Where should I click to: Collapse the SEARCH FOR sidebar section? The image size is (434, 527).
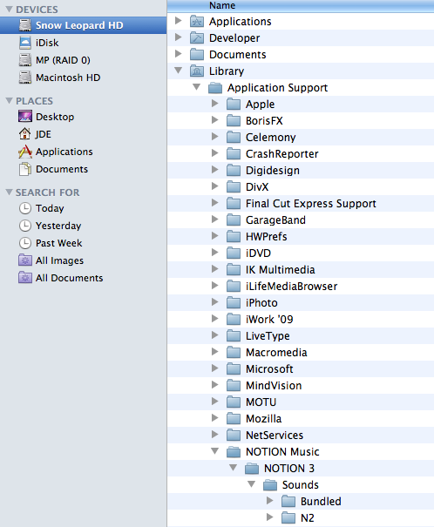coord(9,193)
